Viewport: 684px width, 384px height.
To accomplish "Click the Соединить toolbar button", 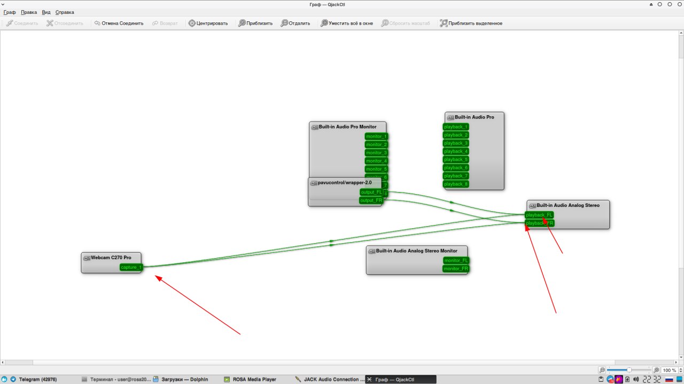I will [22, 23].
